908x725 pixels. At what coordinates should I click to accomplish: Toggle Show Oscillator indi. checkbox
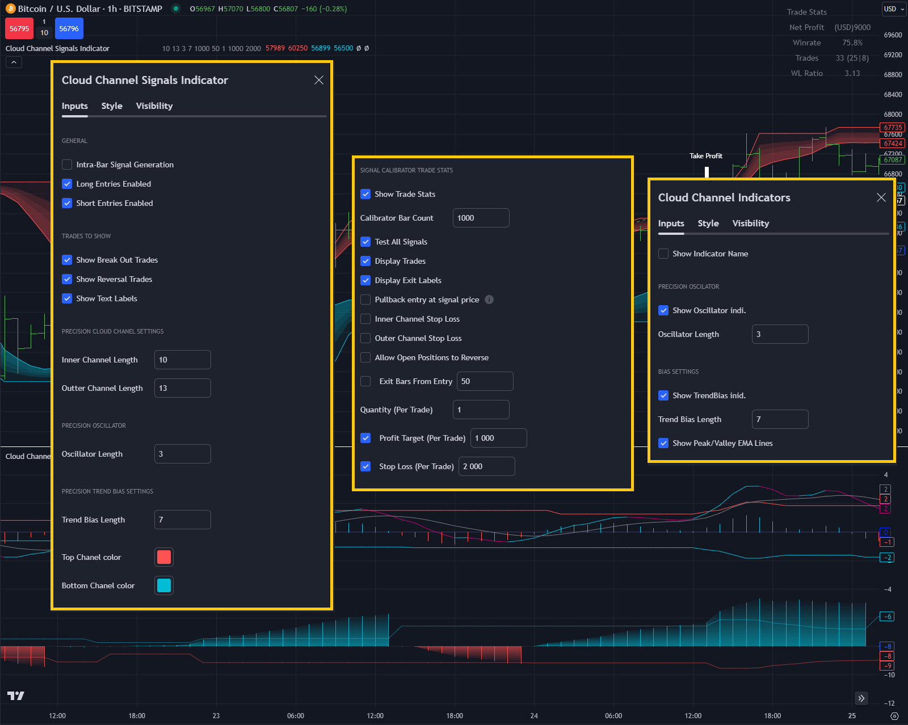point(663,310)
